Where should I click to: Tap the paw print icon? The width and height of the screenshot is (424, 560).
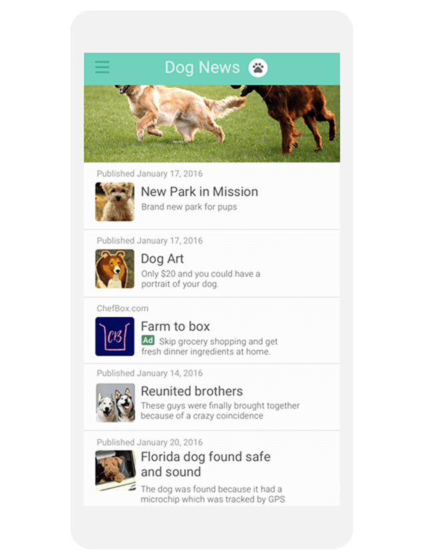[x=258, y=67]
